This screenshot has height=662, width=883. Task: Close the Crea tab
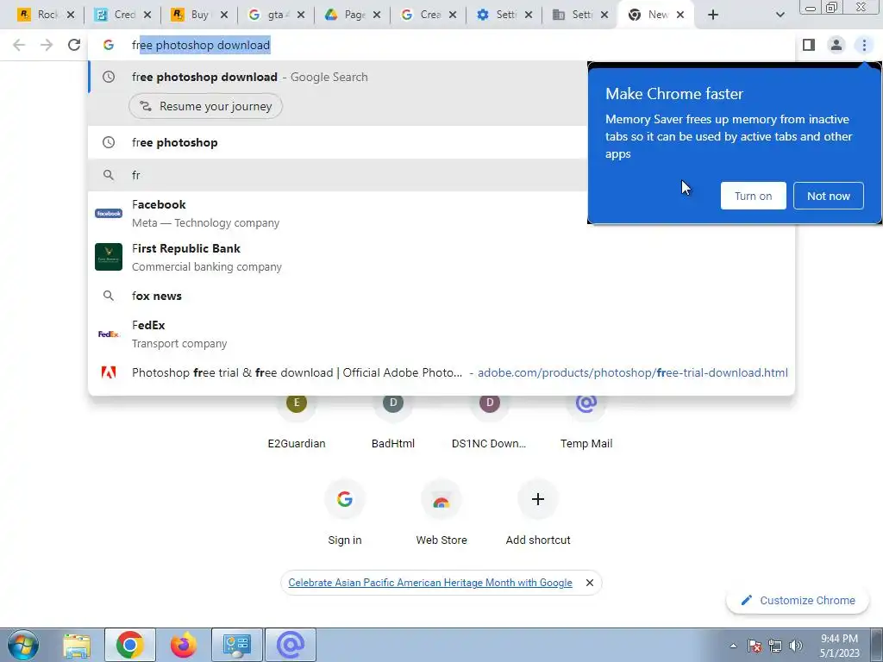pyautogui.click(x=453, y=16)
